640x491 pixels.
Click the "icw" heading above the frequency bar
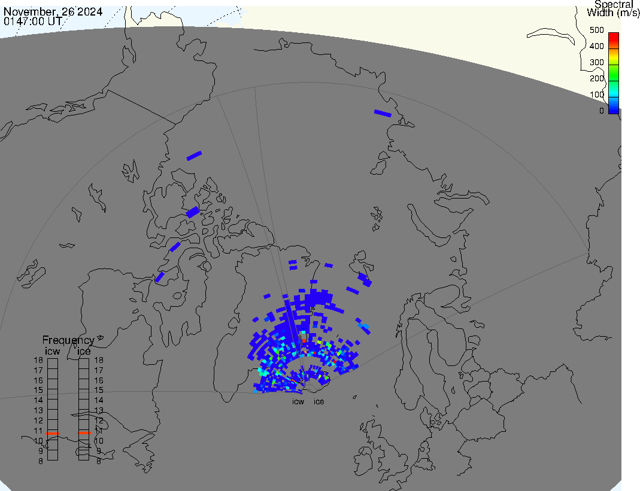pyautogui.click(x=52, y=351)
